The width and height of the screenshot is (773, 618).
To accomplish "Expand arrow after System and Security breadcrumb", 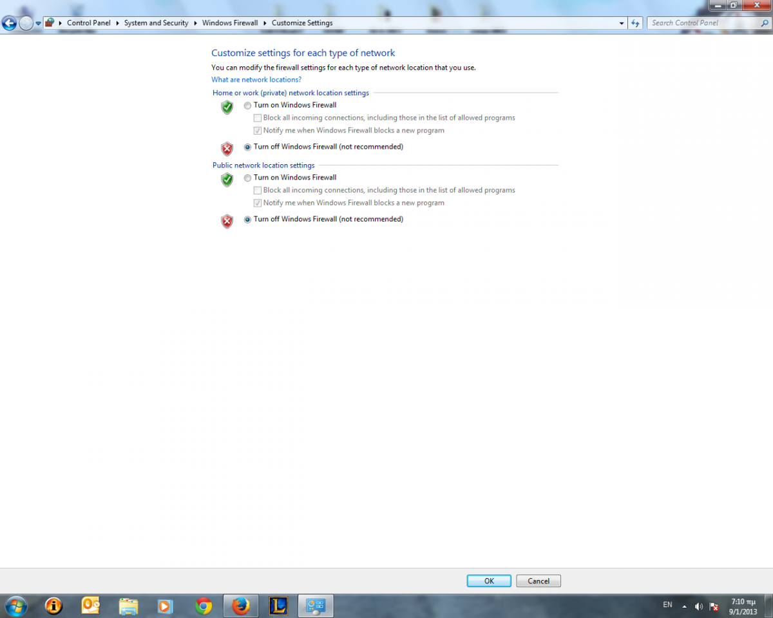I will point(195,23).
